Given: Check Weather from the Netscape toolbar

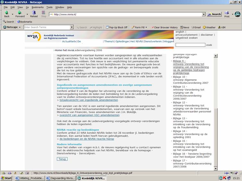Looking at the screenshot, I should [209, 27].
